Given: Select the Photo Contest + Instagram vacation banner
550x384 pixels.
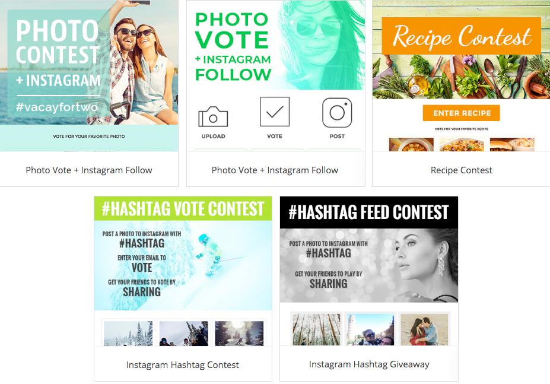Looking at the screenshot, I should point(89,62).
